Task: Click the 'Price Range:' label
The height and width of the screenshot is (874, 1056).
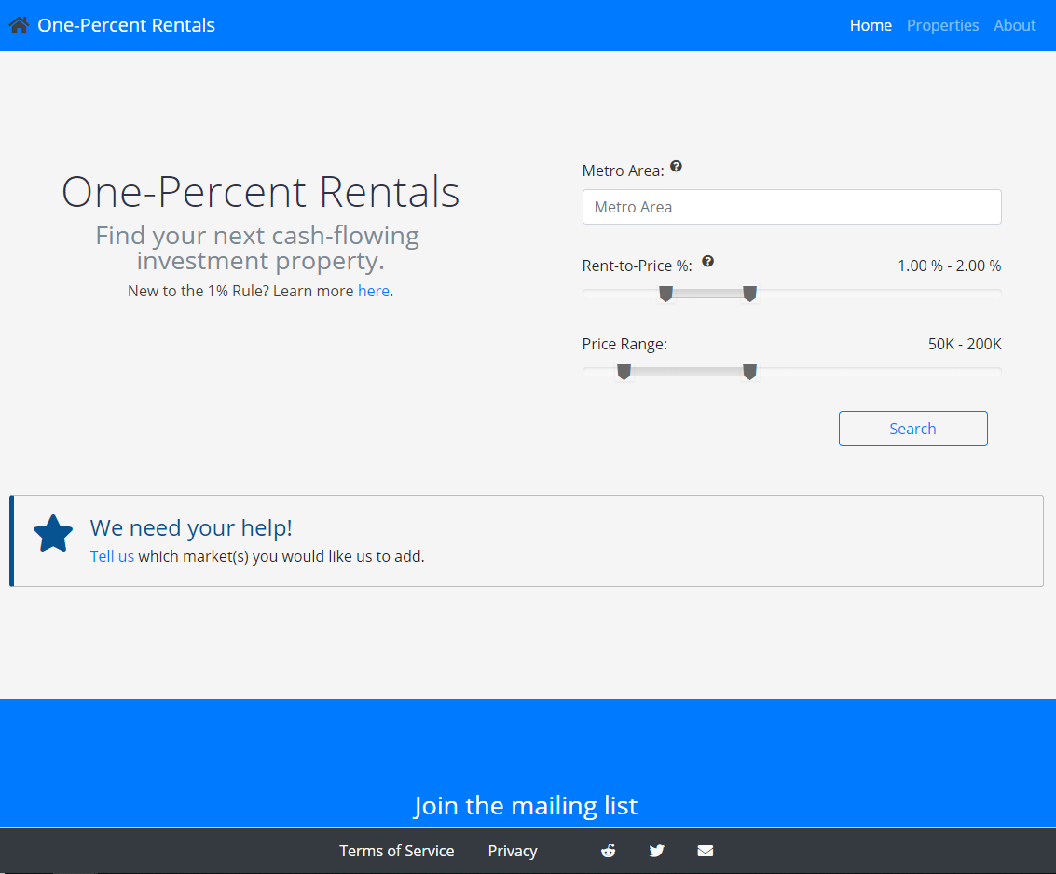Action: pos(624,344)
